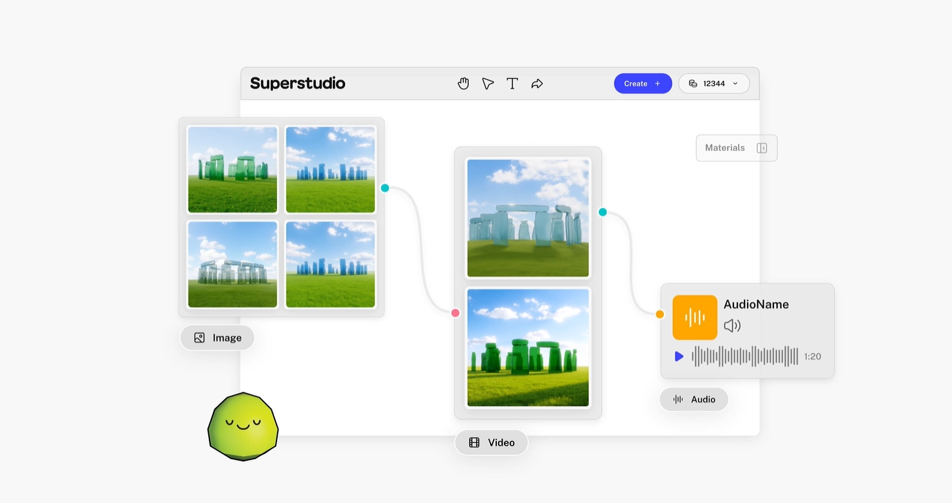This screenshot has width=952, height=503.
Task: Select the Image node label
Action: click(x=217, y=338)
